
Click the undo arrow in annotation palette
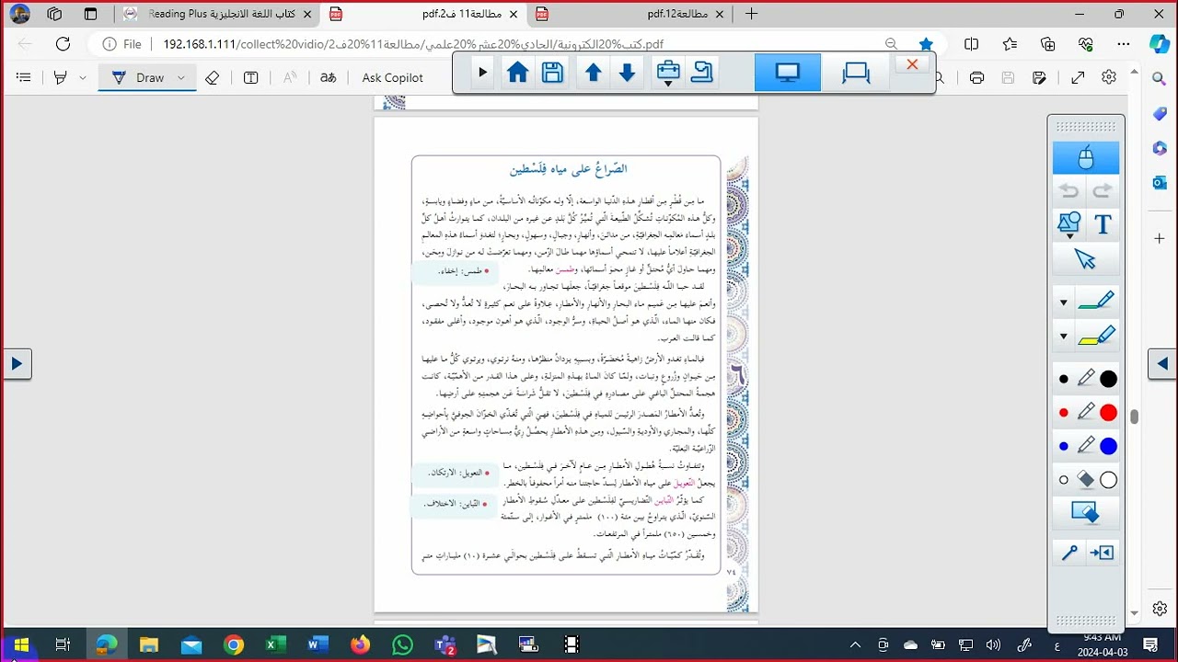click(x=1069, y=191)
